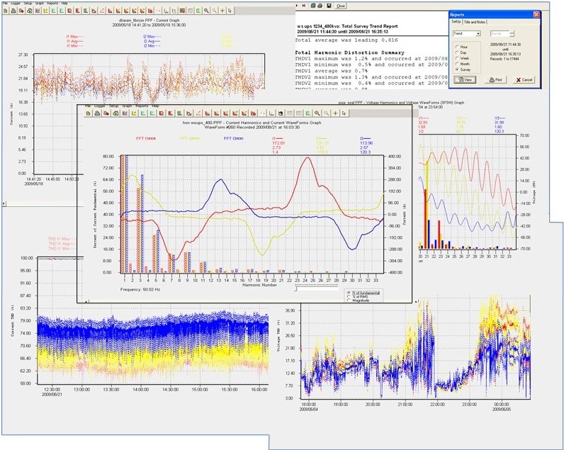Click the Survey stepper arrows in Reports dialog
The height and width of the screenshot is (450, 564).
512,34
